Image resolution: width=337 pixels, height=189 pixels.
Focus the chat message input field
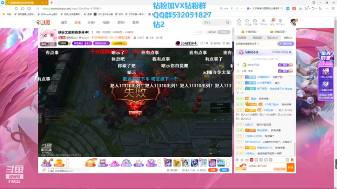pos(267,167)
